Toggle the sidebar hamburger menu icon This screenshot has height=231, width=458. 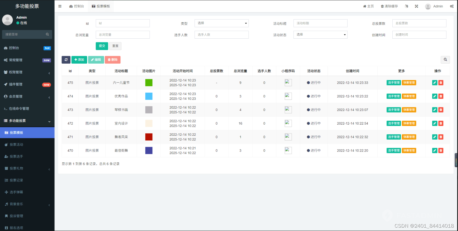[x=60, y=6]
